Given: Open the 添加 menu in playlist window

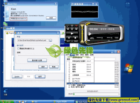Looking at the screenshot, I should click(x=82, y=55).
